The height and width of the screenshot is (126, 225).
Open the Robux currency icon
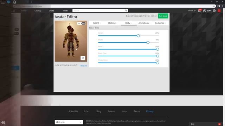tap(205, 11)
